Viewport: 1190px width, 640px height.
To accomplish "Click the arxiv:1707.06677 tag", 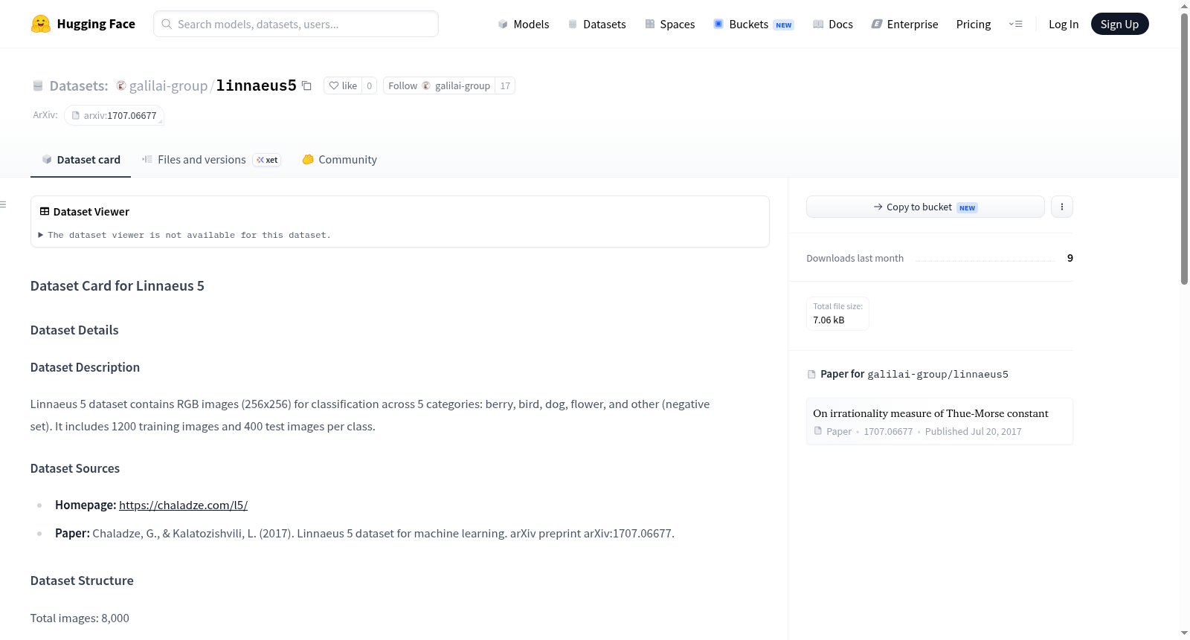I will (114, 115).
